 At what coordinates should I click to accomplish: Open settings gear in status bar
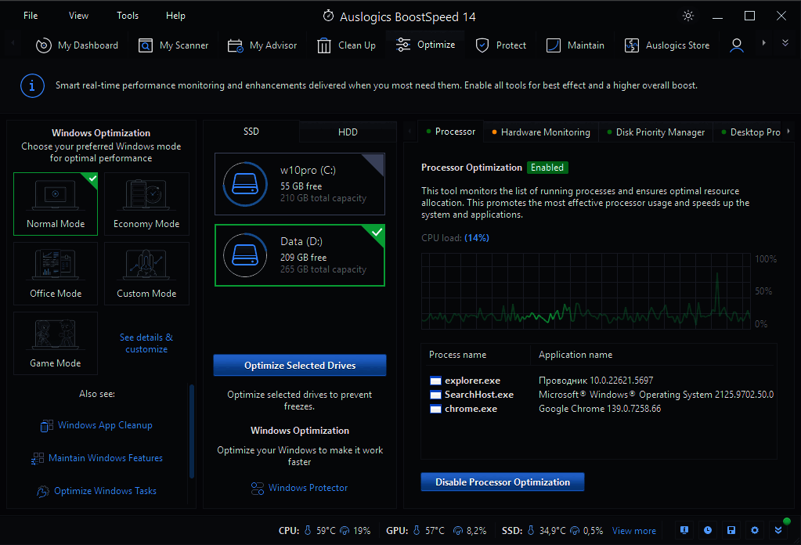(x=755, y=530)
